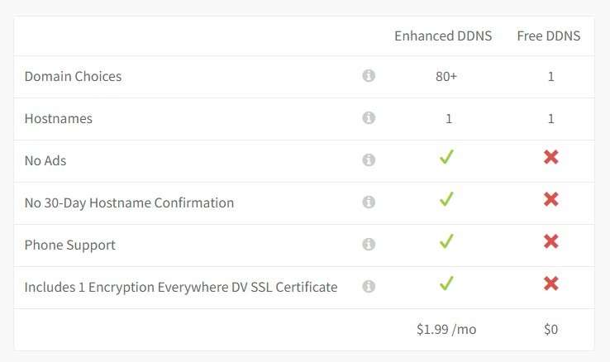Click the $1.99 /mo price
This screenshot has width=610, height=362.
(x=446, y=329)
